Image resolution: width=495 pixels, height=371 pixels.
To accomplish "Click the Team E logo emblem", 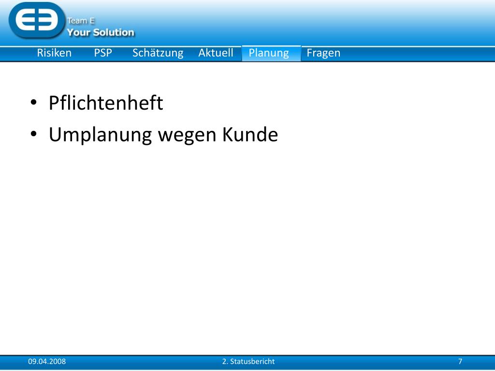I will tap(37, 20).
